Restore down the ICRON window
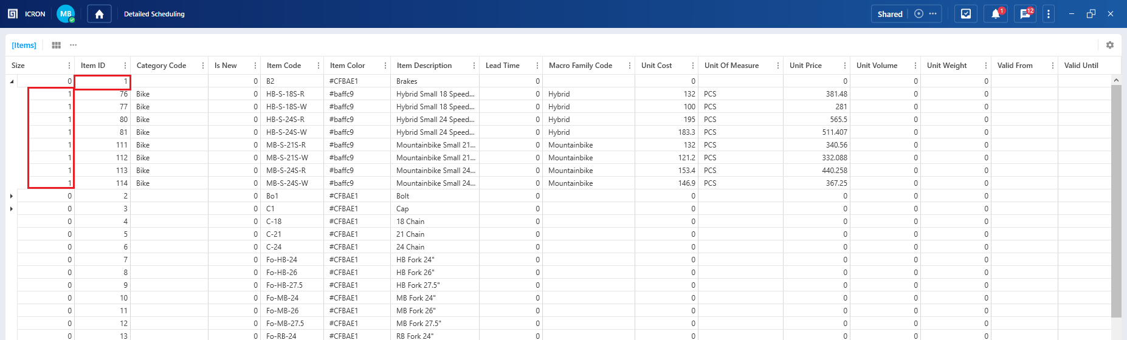The image size is (1127, 340). (1091, 13)
